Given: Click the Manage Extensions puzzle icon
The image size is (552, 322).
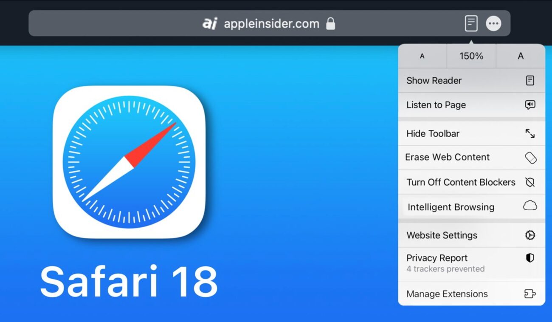Looking at the screenshot, I should coord(530,294).
